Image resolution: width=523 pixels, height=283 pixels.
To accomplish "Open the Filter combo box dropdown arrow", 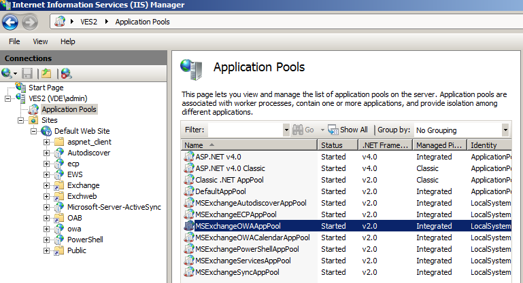I will coord(286,130).
